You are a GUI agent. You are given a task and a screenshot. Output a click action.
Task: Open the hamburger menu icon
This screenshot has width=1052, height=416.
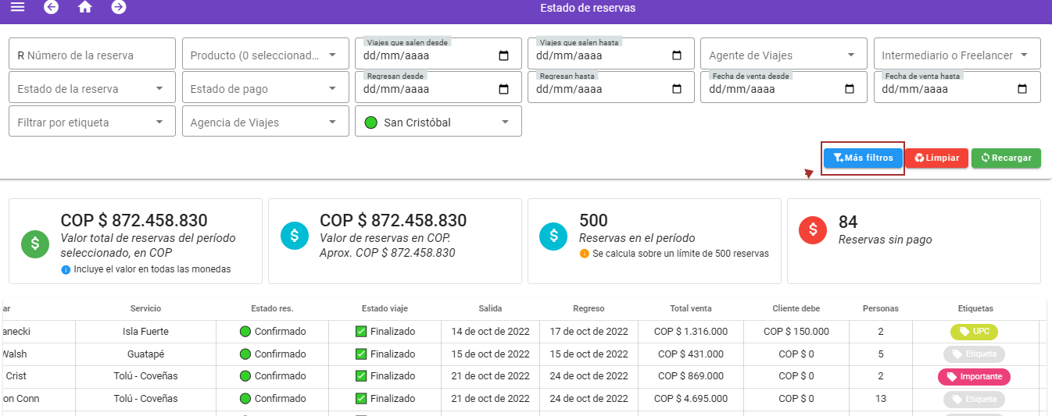click(x=17, y=8)
